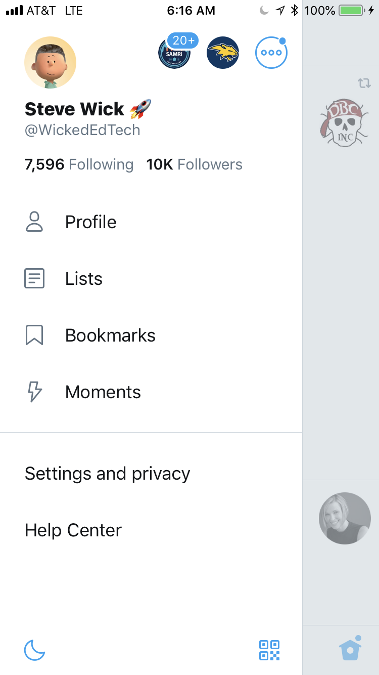
Task: Expand the more accounts ellipsis button
Action: point(271,53)
